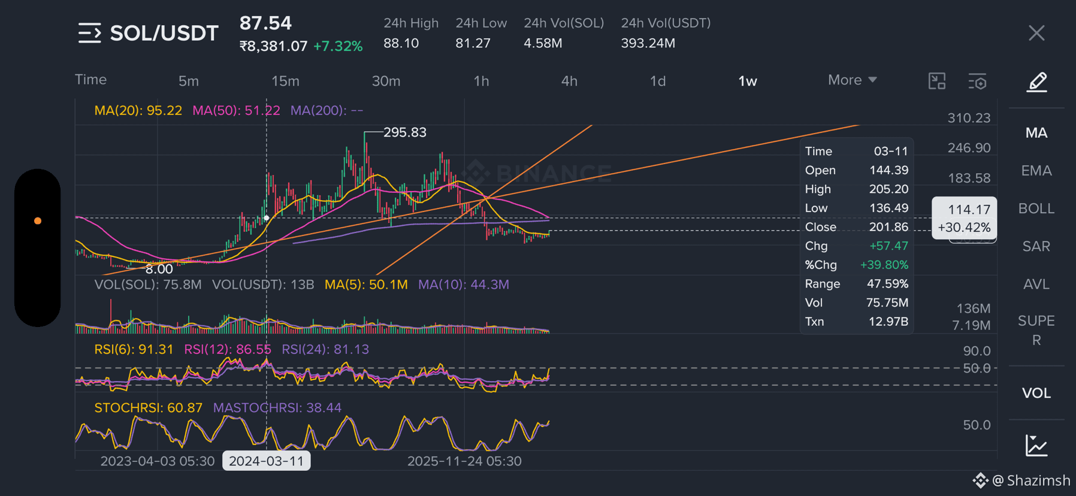The height and width of the screenshot is (496, 1076).
Task: Toggle the chart layout split-view icon
Action: 937,81
